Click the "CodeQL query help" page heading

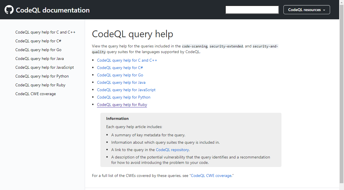coord(132,34)
